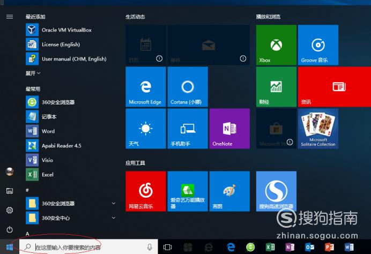
Task: Open the 爱奇艺万能播放器 tile
Action: pyautogui.click(x=188, y=191)
